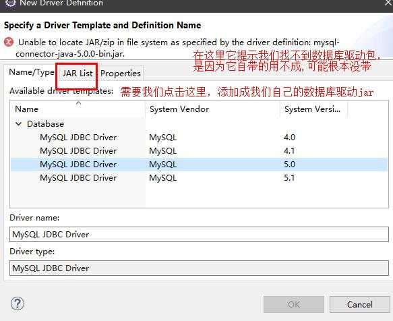Close the New Driver Definition dialog
Screen dimensions: 393x321
(388, 3)
